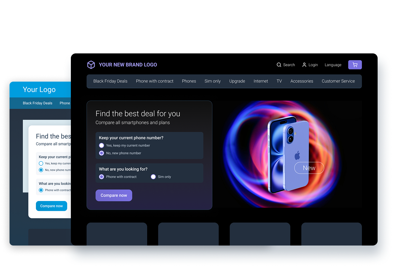Choose the 'Sim only' radio option
Viewport: 393px width, 267px height.
(153, 177)
